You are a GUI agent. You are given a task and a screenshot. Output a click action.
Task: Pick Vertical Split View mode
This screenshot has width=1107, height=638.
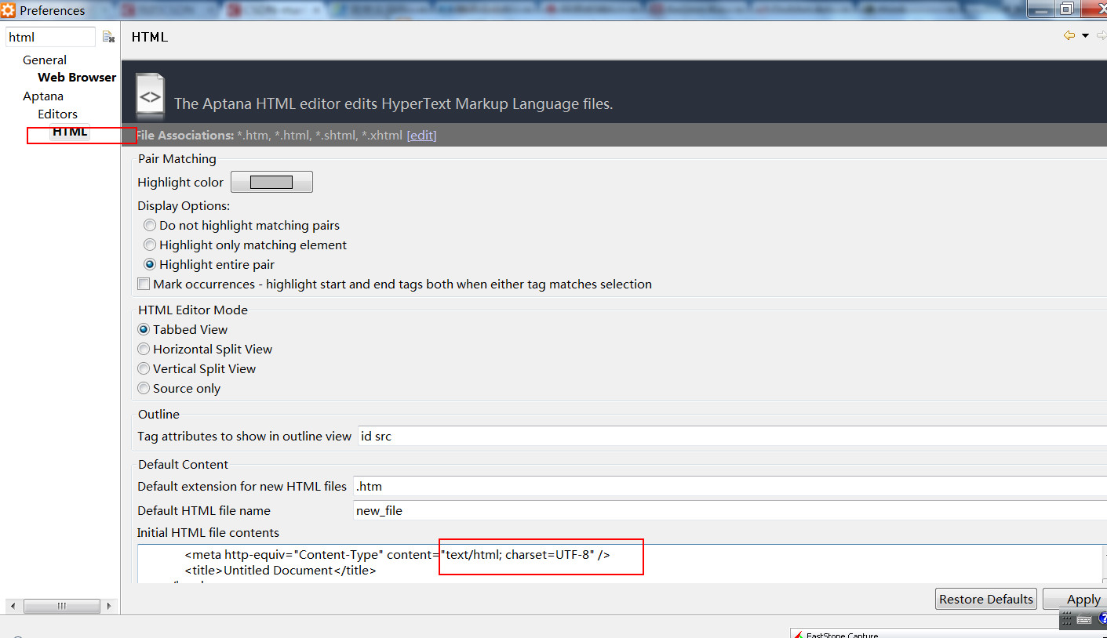coord(144,368)
